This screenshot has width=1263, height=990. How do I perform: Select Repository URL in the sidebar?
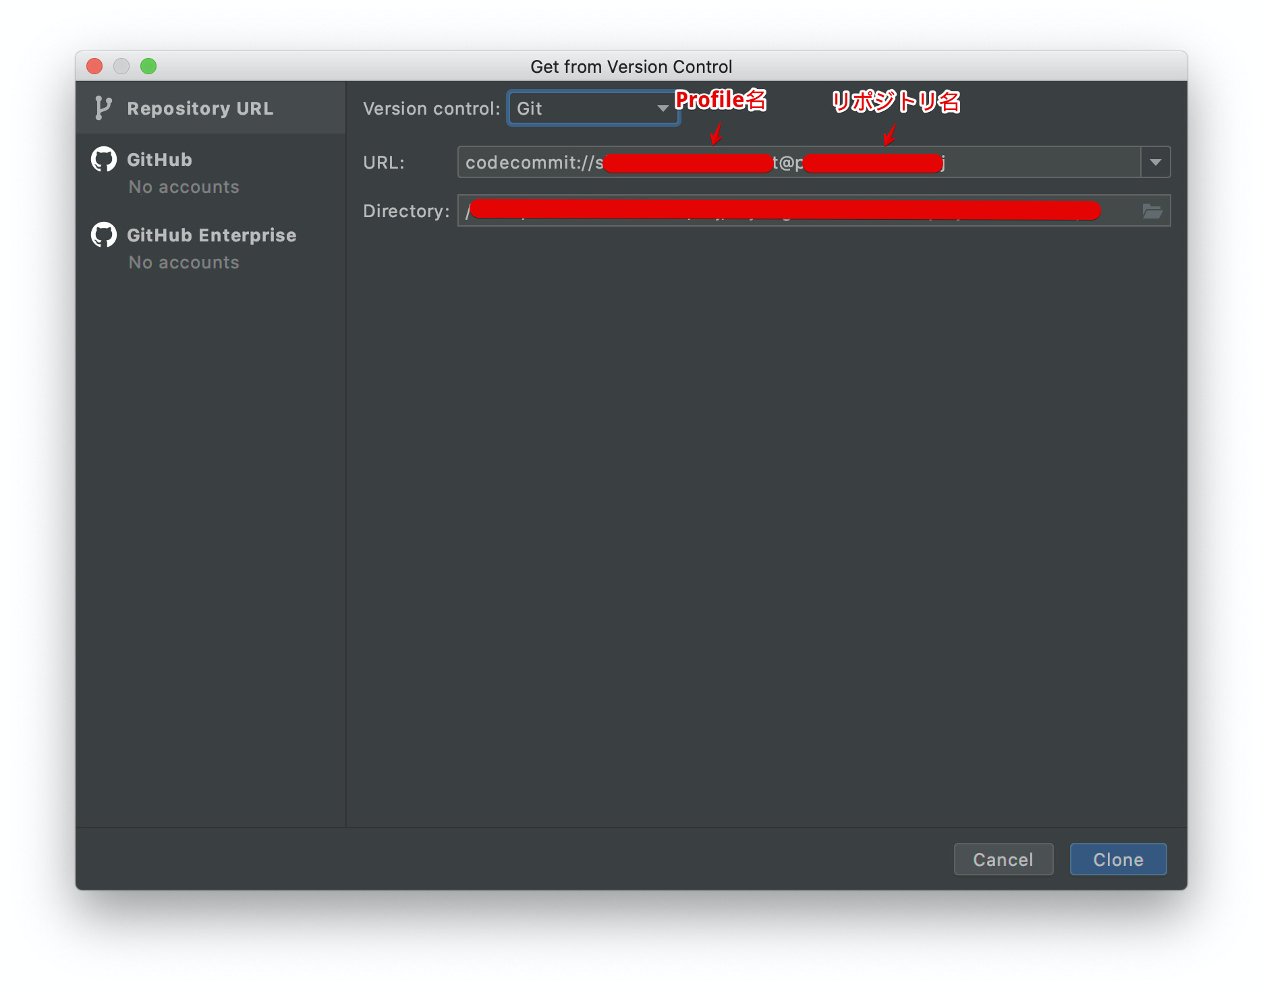(200, 108)
